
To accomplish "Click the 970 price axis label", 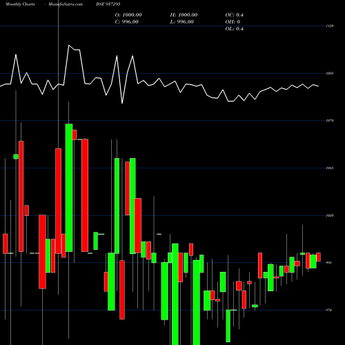I will pos(329,310).
